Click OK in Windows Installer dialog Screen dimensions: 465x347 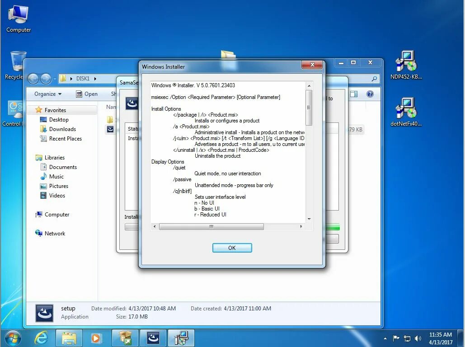point(232,248)
